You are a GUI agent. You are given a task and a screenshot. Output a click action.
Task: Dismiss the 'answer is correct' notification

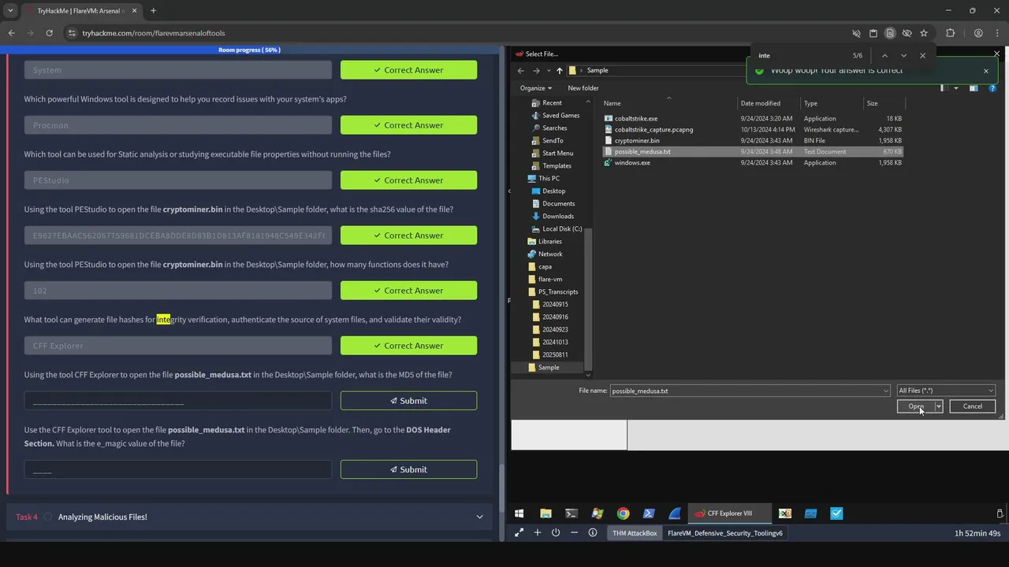pyautogui.click(x=985, y=71)
